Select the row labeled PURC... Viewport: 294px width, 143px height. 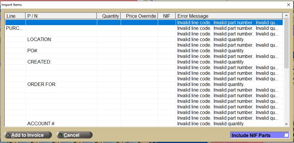click(14, 28)
